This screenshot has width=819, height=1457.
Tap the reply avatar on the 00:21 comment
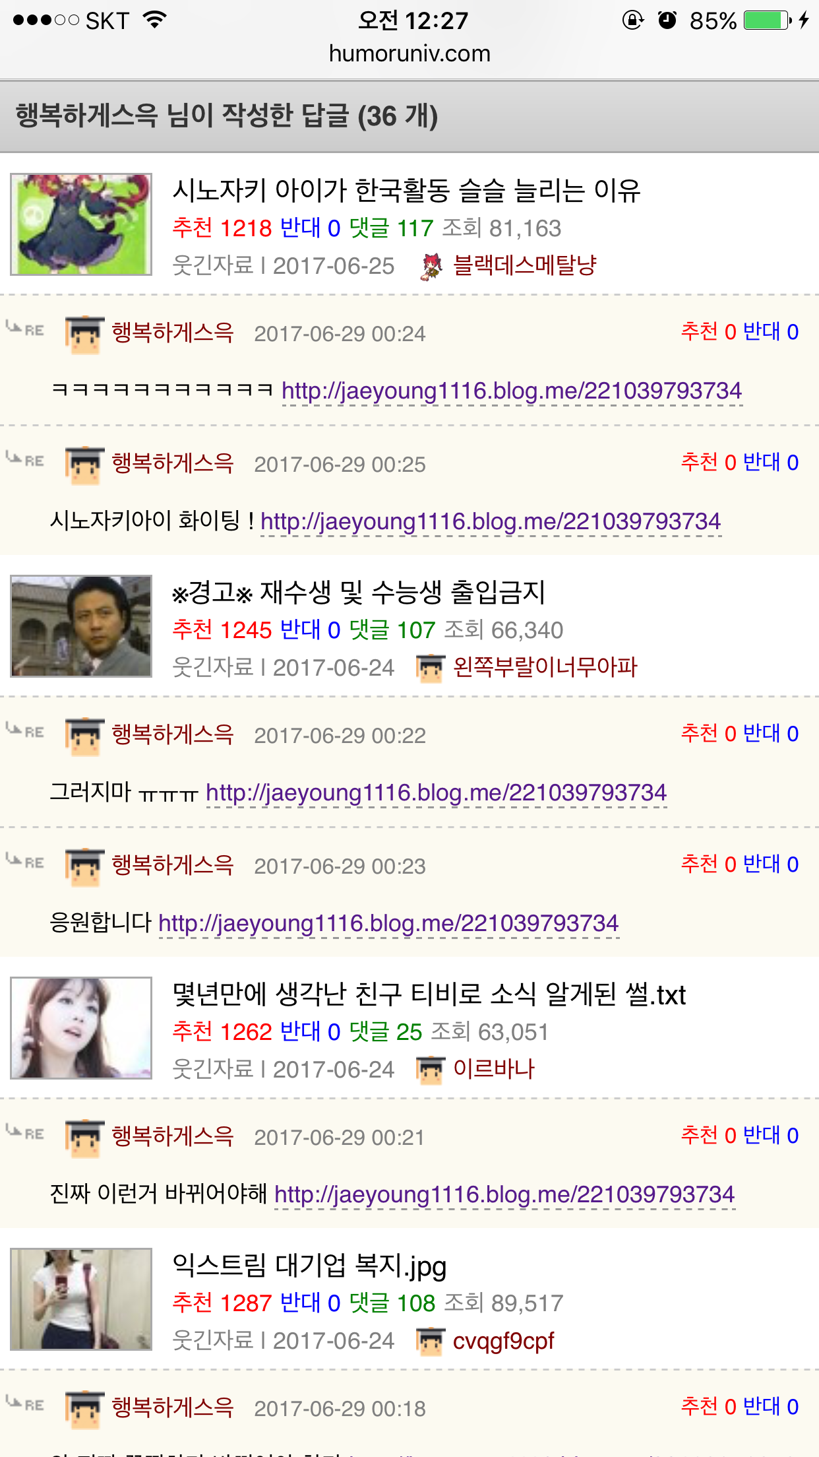click(x=84, y=1138)
